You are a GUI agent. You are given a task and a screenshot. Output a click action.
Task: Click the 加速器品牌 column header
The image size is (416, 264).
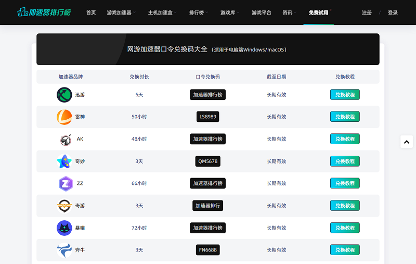pos(71,77)
